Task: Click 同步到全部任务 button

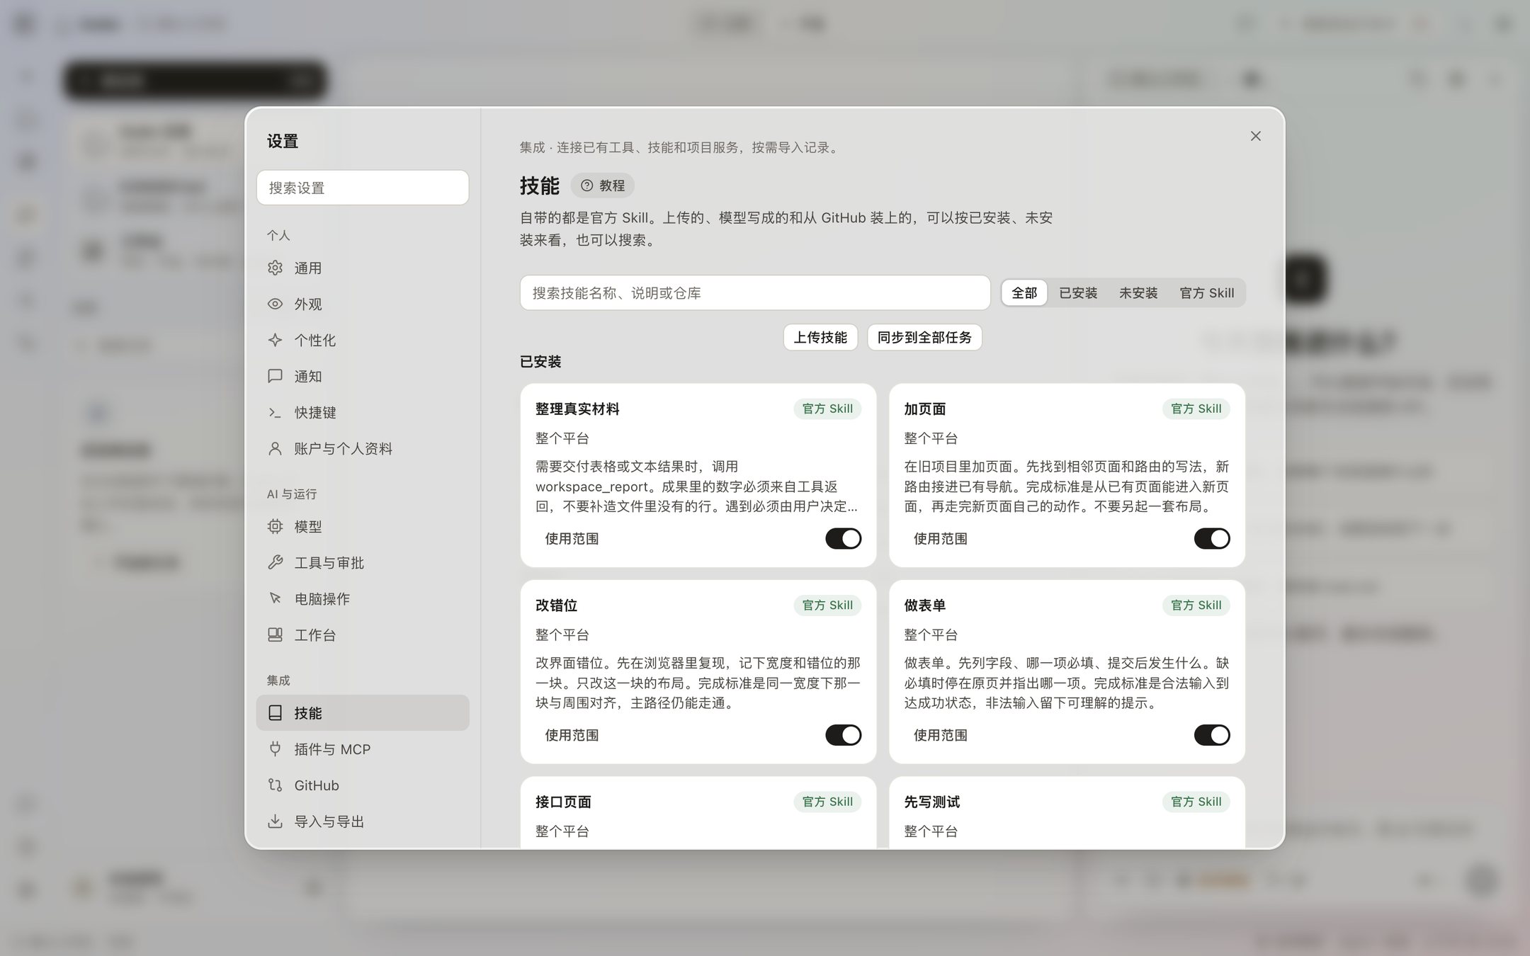Action: click(924, 337)
